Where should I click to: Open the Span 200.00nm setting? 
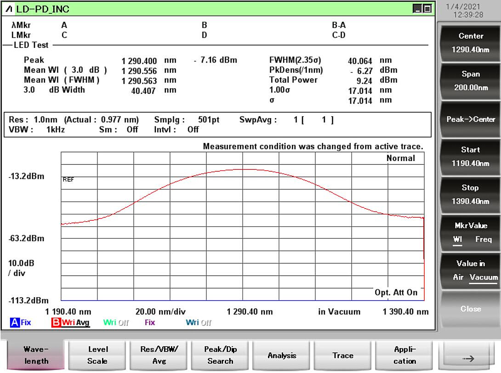[471, 80]
